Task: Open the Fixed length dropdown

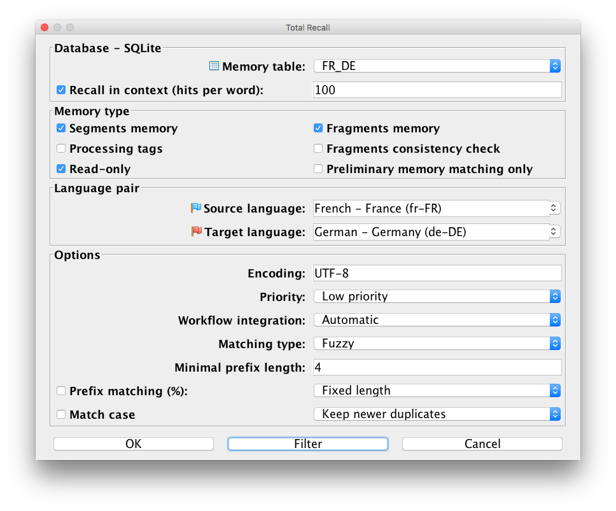Action: click(437, 391)
